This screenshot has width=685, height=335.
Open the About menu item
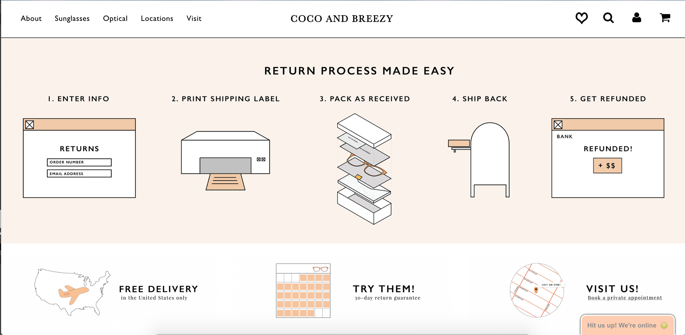(x=31, y=19)
